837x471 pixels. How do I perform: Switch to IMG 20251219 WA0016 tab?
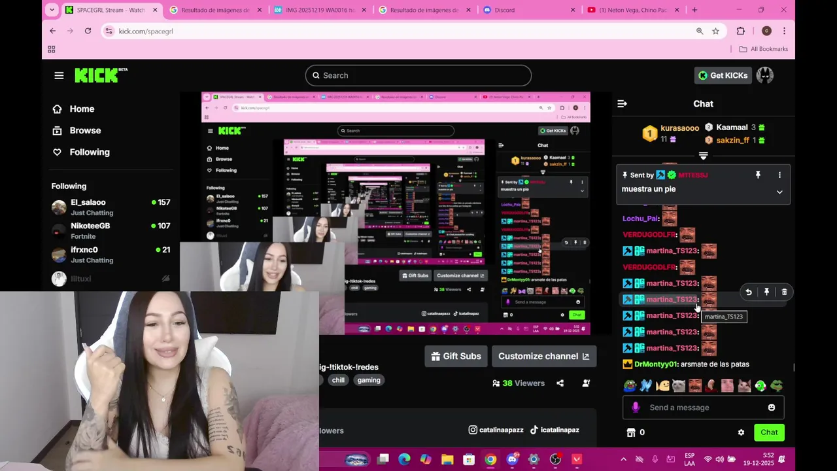pos(320,10)
